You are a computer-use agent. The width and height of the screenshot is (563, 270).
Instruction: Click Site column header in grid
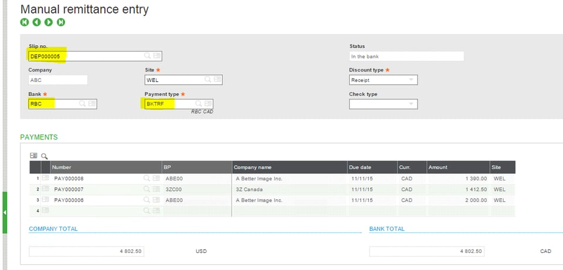click(x=503, y=167)
